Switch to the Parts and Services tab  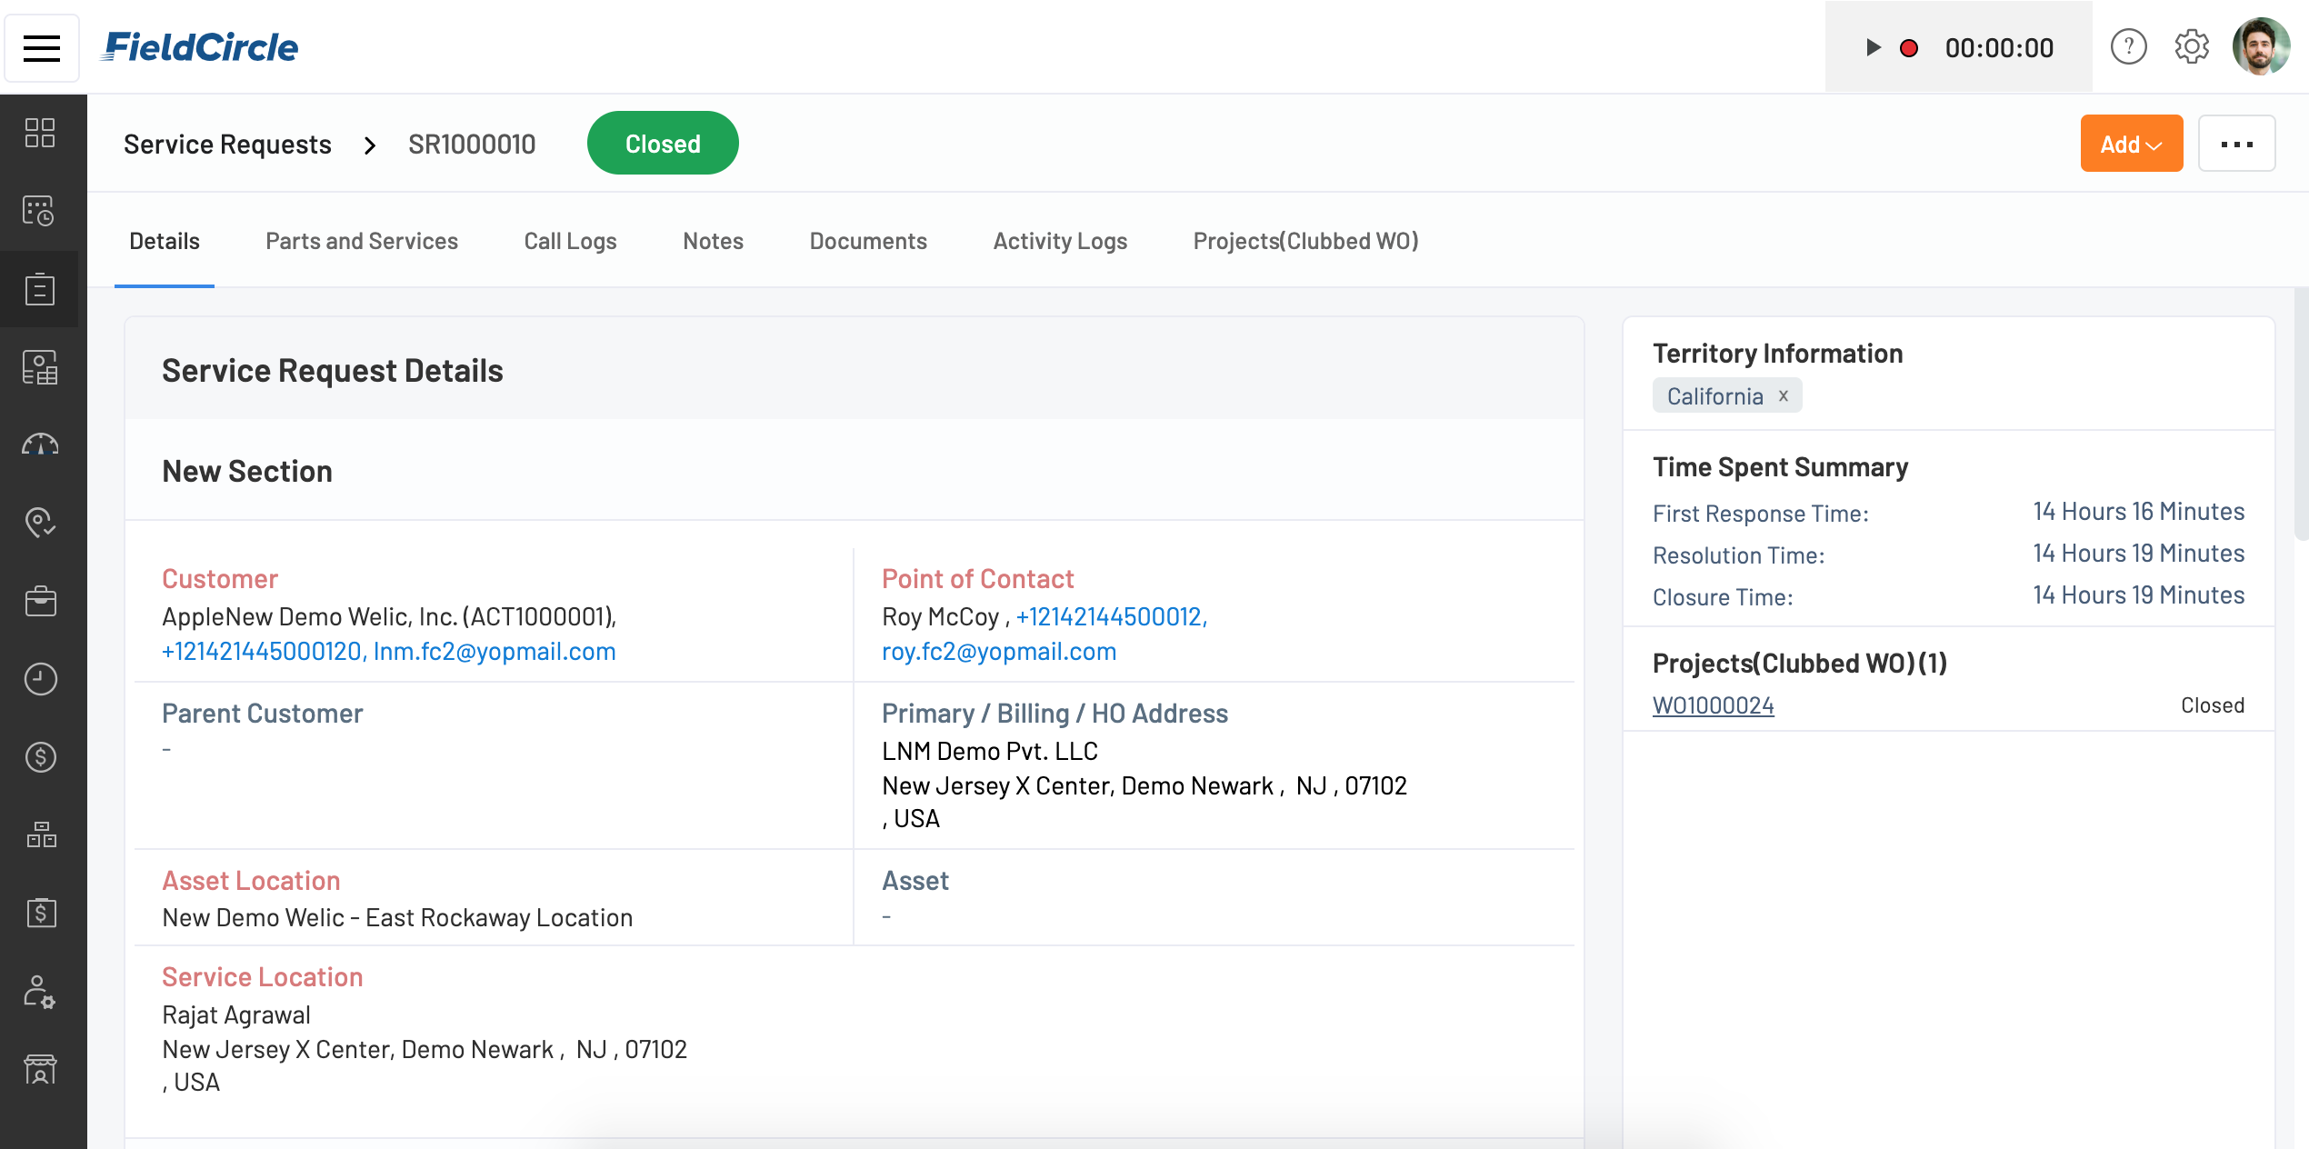pyautogui.click(x=361, y=241)
